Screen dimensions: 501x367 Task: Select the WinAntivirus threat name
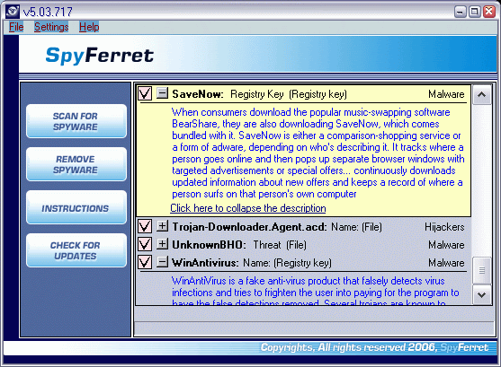pyautogui.click(x=205, y=262)
